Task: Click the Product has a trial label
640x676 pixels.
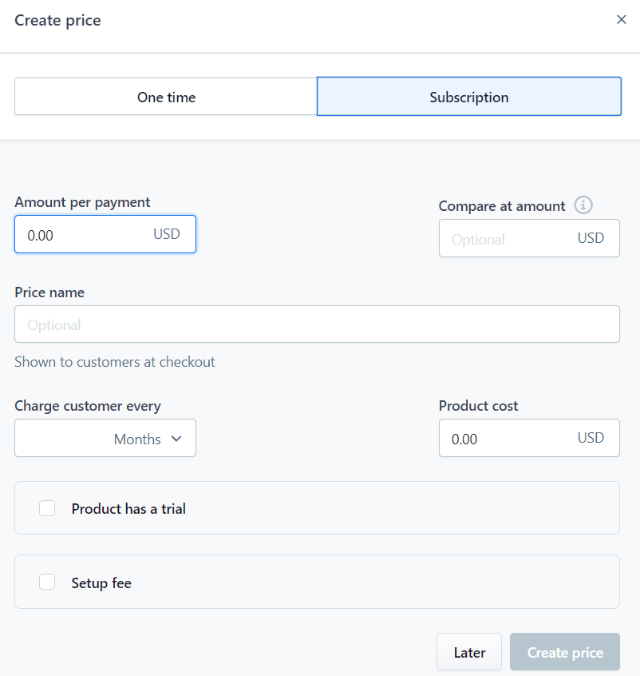Action: click(x=128, y=509)
